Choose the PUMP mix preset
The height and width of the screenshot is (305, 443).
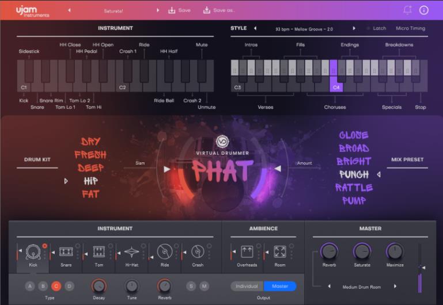click(354, 201)
